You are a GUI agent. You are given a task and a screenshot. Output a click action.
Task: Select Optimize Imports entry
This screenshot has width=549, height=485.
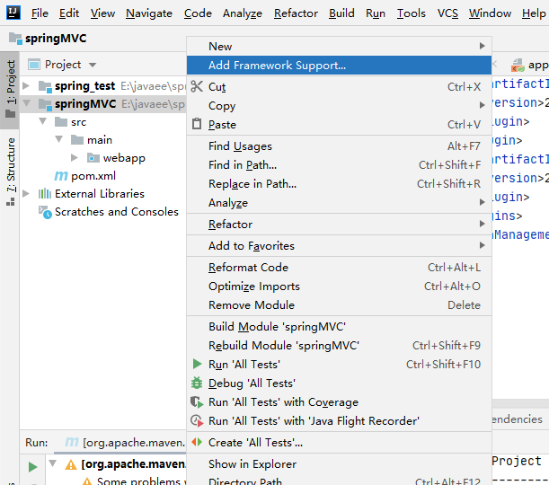click(x=339, y=287)
